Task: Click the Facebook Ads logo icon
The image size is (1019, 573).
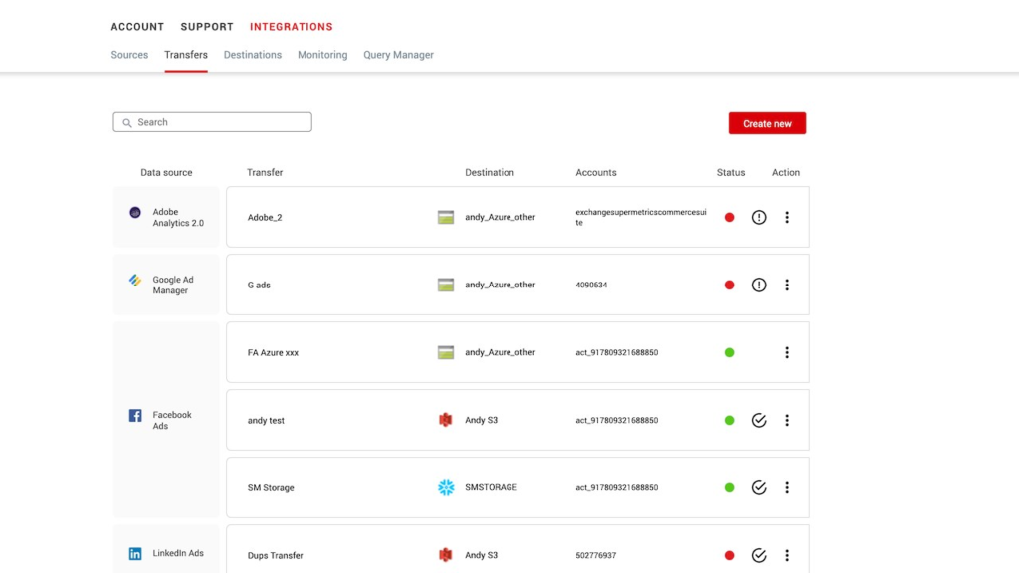Action: tap(135, 415)
